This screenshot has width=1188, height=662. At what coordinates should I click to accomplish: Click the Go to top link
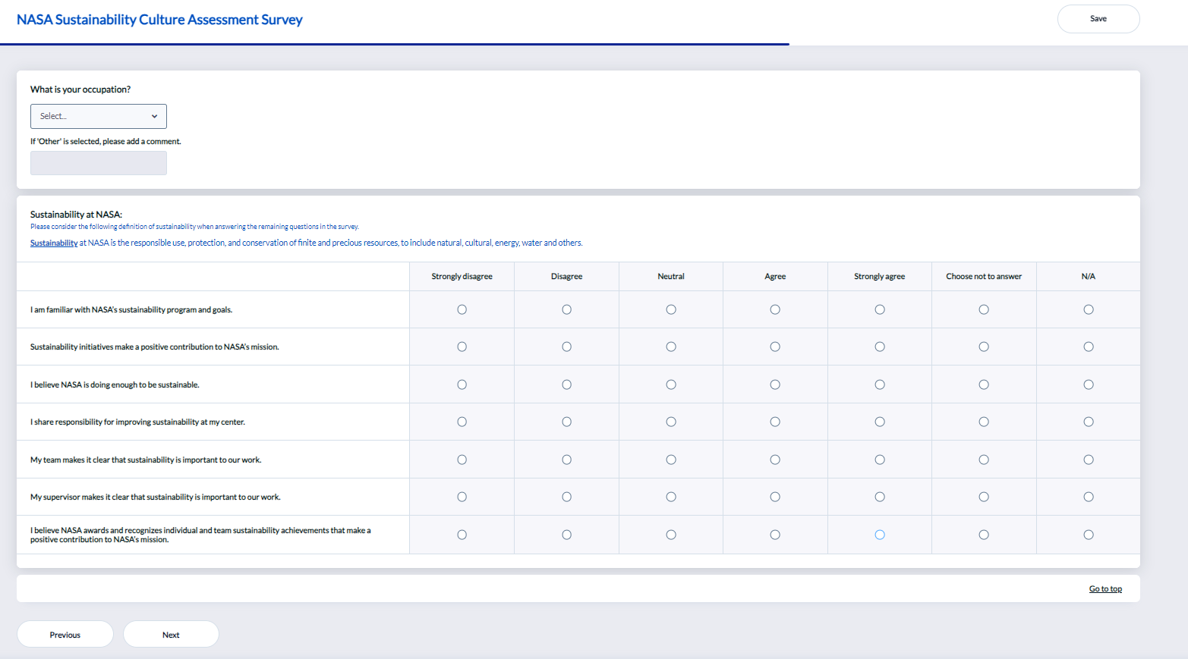point(1104,589)
